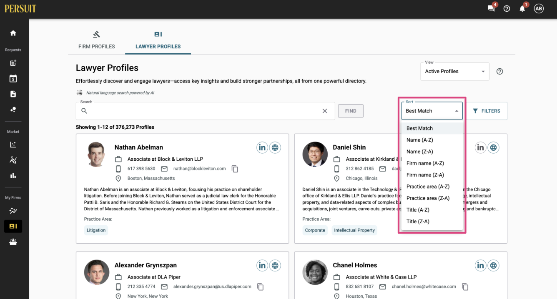Sort by Firm name (A-Z)
Screen dimensions: 557x299
click(x=432, y=163)
